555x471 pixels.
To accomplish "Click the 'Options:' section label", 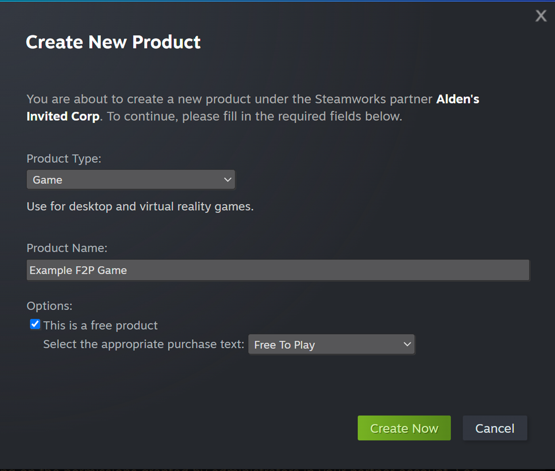I will [x=49, y=306].
